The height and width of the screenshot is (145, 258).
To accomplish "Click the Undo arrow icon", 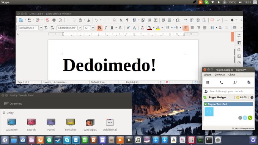I will [x=96, y=20].
